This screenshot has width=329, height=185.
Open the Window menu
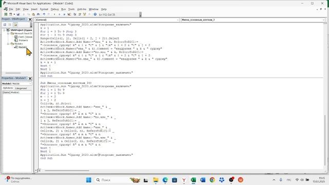pyautogui.click(x=94, y=9)
